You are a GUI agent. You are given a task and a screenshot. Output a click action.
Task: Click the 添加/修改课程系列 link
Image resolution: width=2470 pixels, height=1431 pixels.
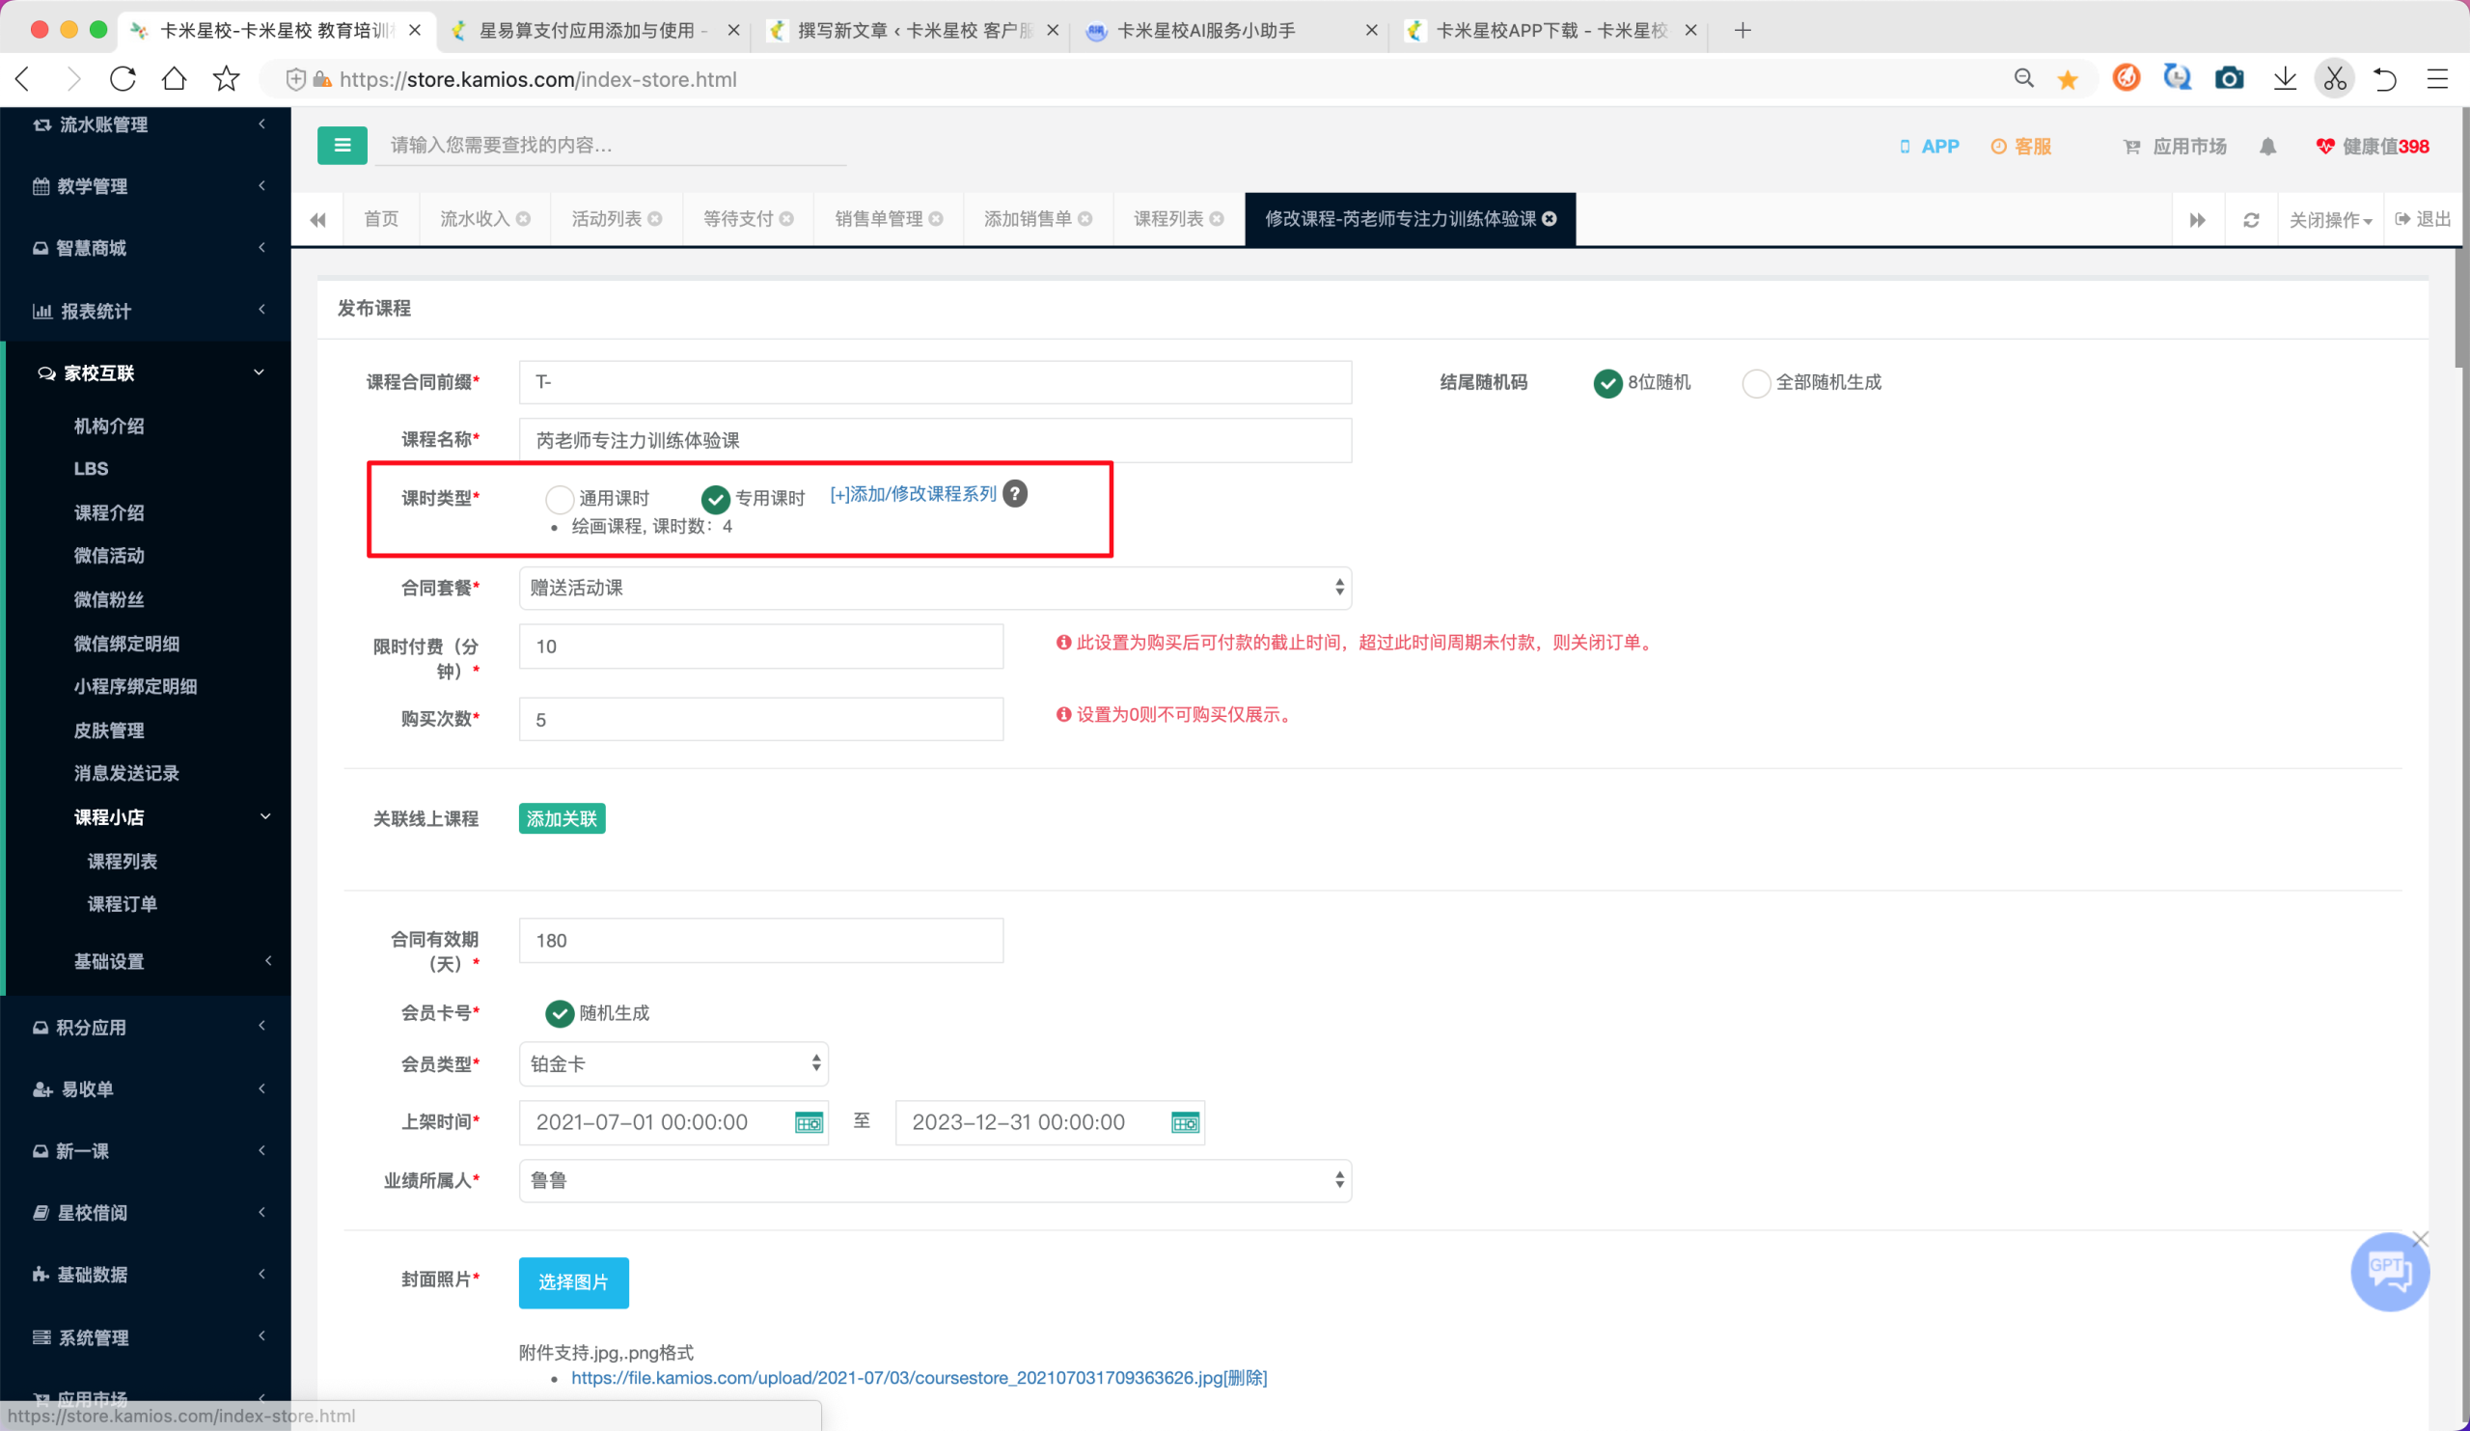click(x=913, y=494)
